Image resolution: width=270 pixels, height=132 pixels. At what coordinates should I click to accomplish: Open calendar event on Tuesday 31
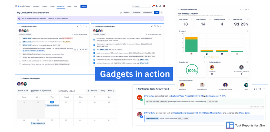click(x=52, y=105)
